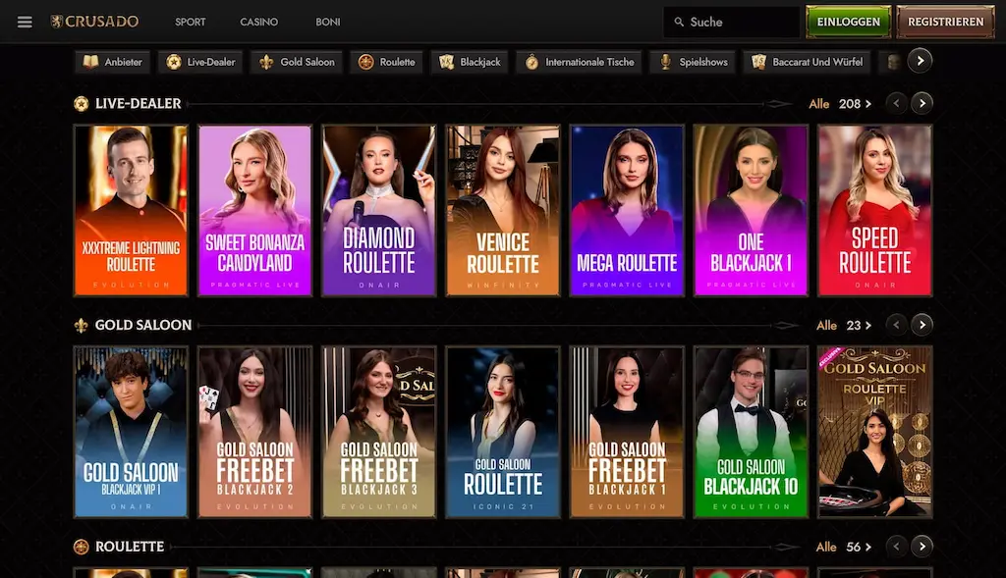Screen dimensions: 1006x578
Task: Next page arrow in Live-Dealer row
Action: pos(922,103)
